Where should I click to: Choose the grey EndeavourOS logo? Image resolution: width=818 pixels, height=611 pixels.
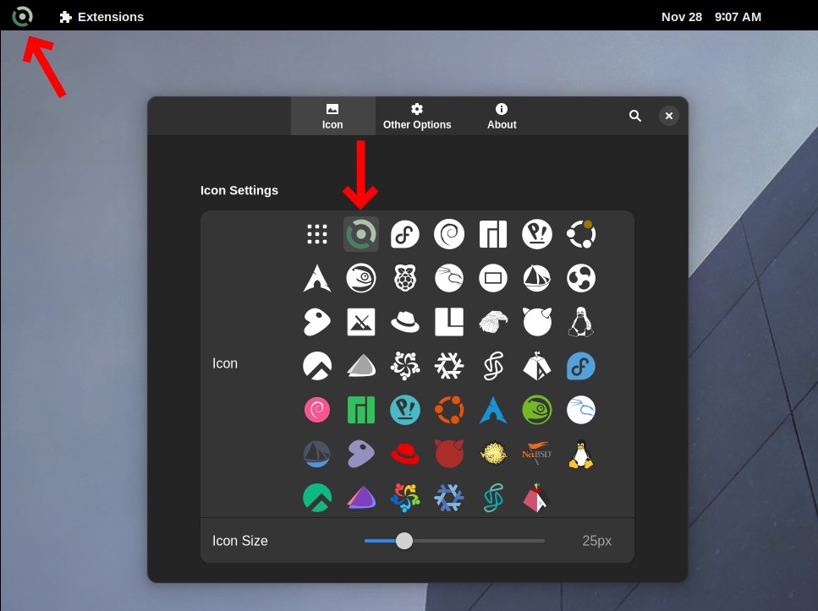pyautogui.click(x=361, y=365)
